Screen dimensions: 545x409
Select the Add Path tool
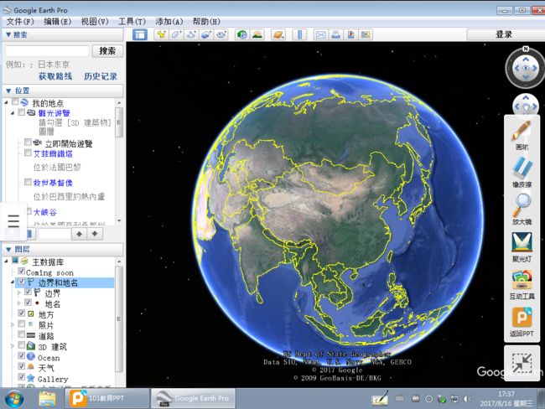191,34
